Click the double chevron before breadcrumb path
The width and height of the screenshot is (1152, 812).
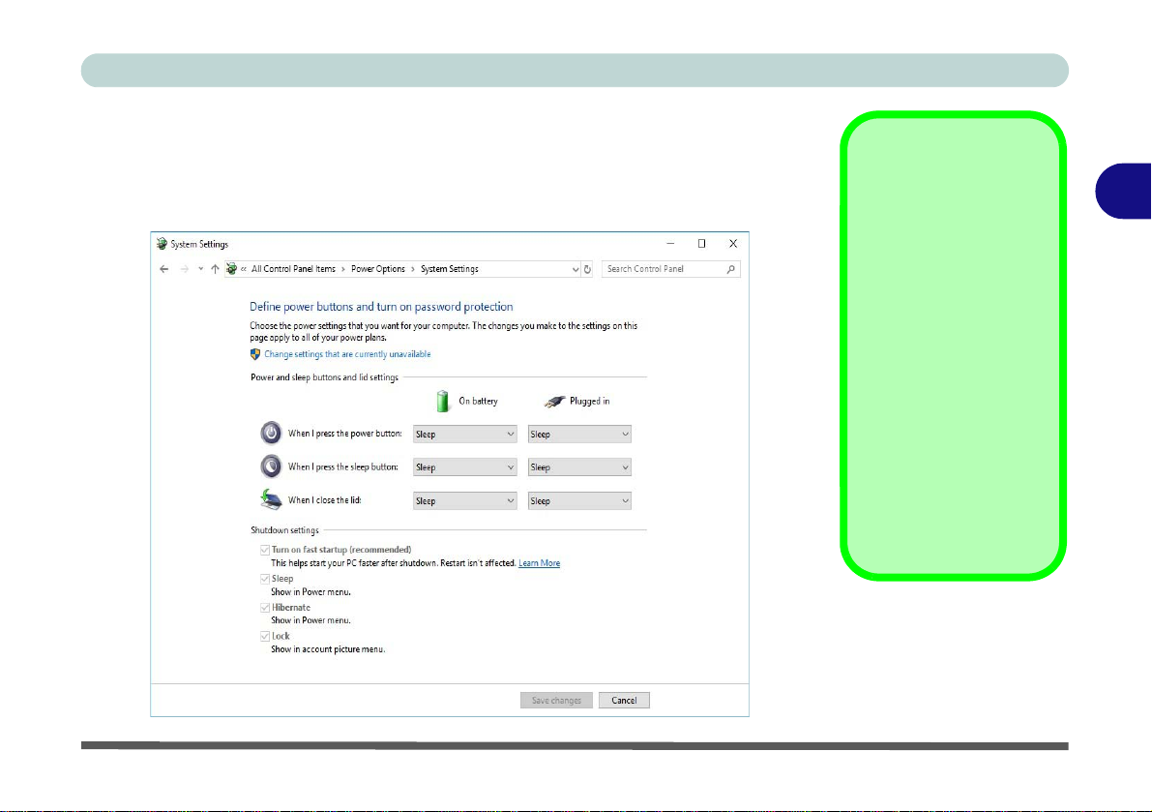pos(244,270)
